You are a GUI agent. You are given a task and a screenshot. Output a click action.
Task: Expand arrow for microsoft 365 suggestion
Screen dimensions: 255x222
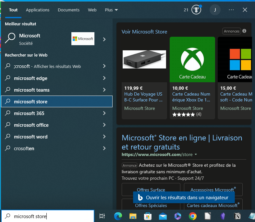tap(104, 113)
